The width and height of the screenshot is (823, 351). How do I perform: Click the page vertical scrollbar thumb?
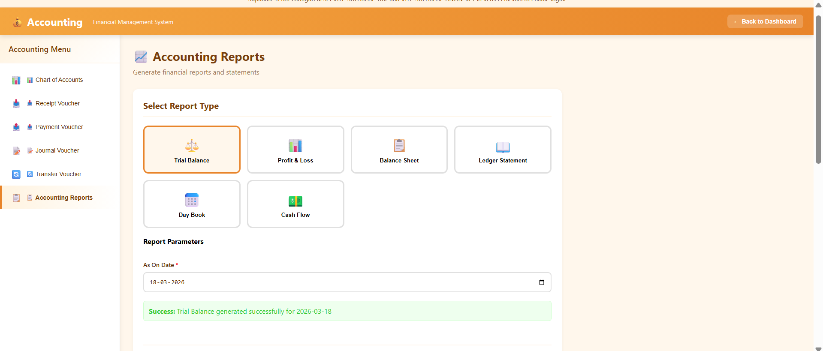(x=818, y=90)
